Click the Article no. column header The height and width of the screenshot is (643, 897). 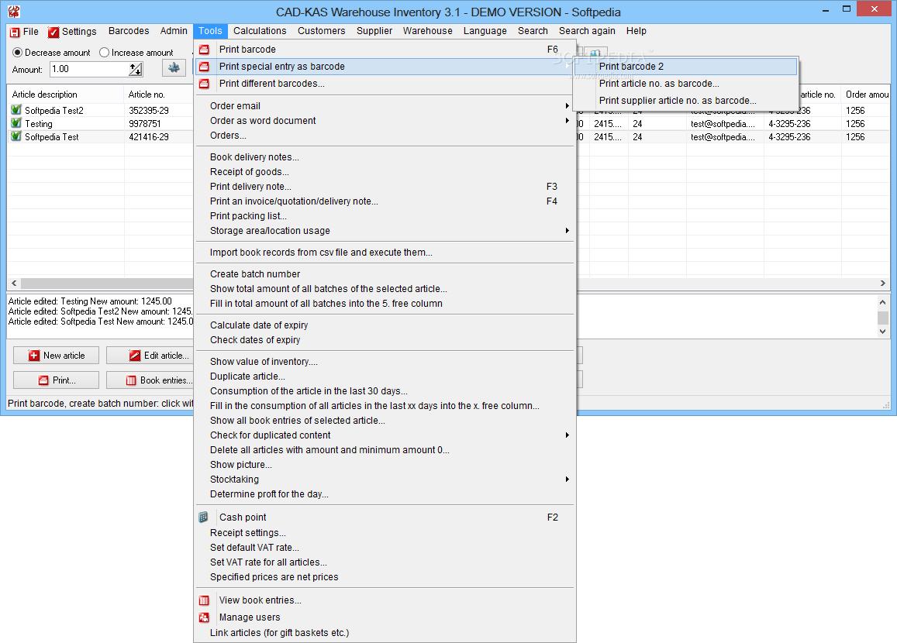[x=158, y=95]
